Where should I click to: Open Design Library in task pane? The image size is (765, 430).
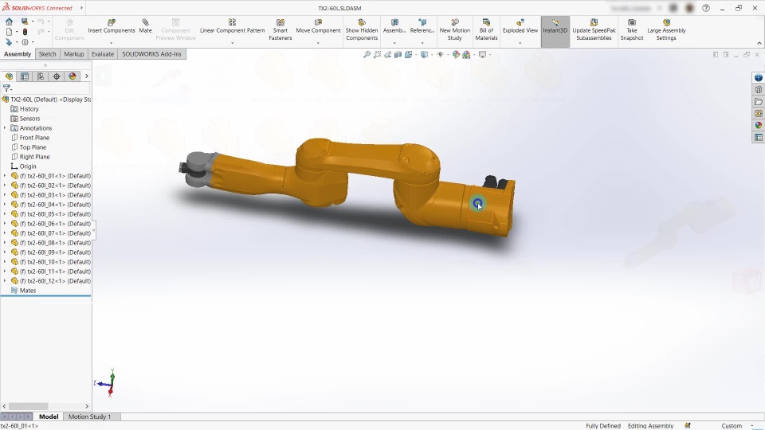pos(758,90)
